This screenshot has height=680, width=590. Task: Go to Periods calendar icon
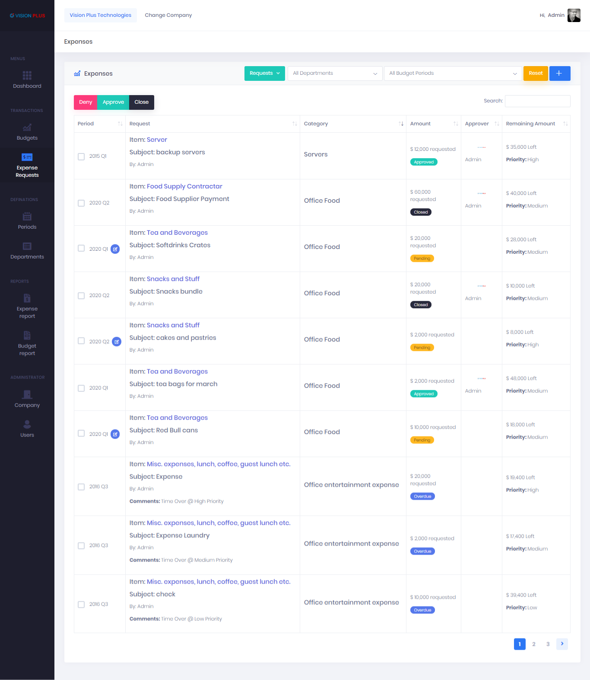27,217
